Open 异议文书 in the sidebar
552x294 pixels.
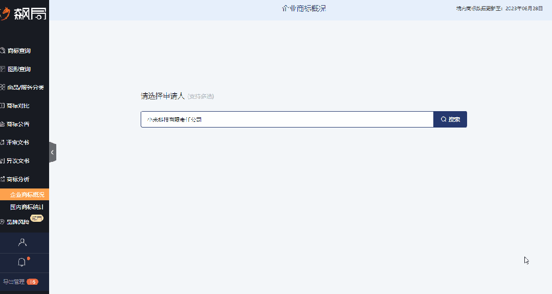pos(18,161)
